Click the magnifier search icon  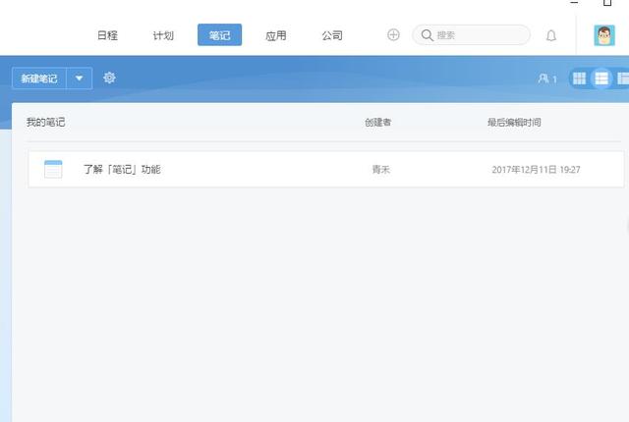coord(428,35)
